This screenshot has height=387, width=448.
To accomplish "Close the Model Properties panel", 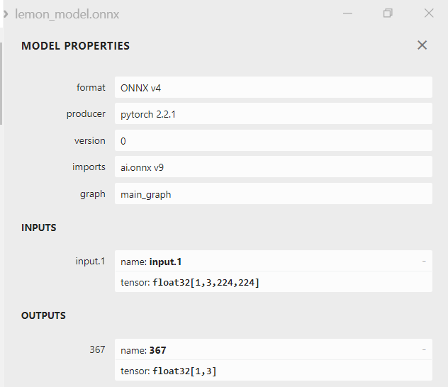I will click(422, 45).
